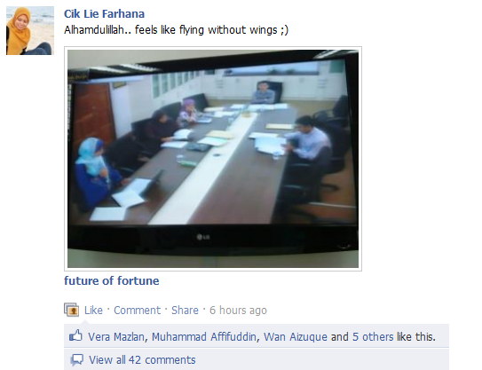Visit Wan Aizuque's profile
Image resolution: width=482 pixels, height=370 pixels.
[296, 337]
